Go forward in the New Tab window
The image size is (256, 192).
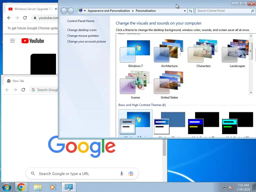click(15, 90)
